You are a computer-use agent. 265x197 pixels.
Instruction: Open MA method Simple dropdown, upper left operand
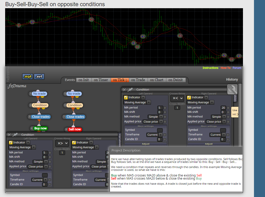(155, 117)
